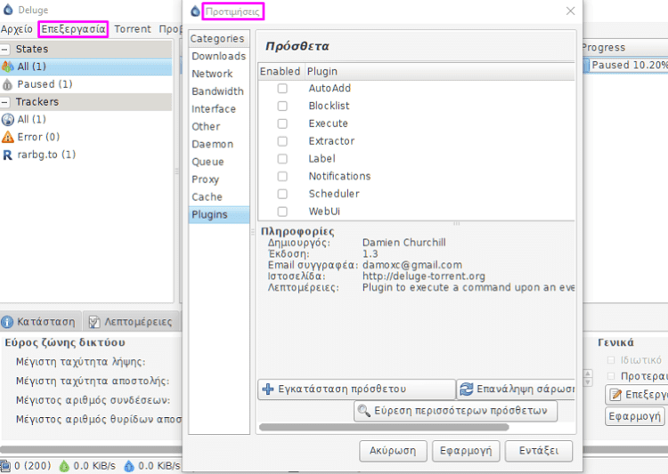Click the pencil icon on Επεξεργ button
The height and width of the screenshot is (474, 668).
pos(615,395)
